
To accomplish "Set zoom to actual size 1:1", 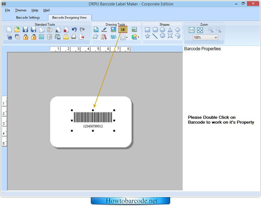I will click(x=192, y=30).
